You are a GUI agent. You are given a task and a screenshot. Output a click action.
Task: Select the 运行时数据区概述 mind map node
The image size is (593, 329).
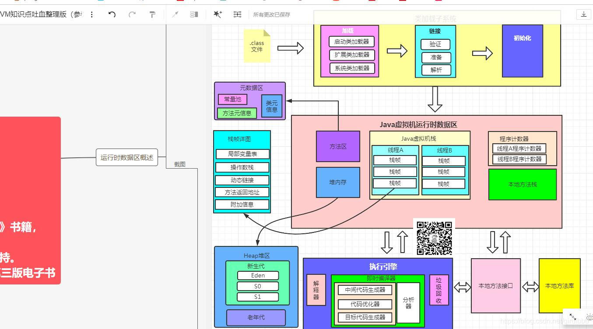click(x=127, y=157)
